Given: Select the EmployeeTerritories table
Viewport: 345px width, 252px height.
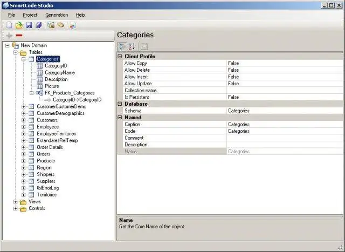Looking at the screenshot, I should (56, 134).
